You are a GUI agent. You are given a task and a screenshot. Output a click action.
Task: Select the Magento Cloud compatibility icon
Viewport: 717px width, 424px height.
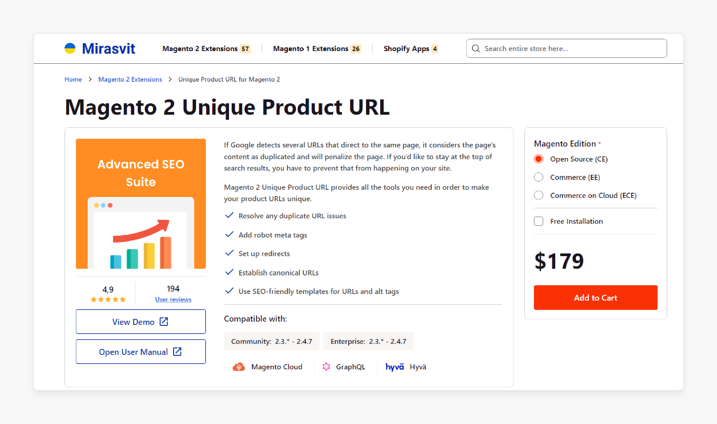tap(239, 366)
